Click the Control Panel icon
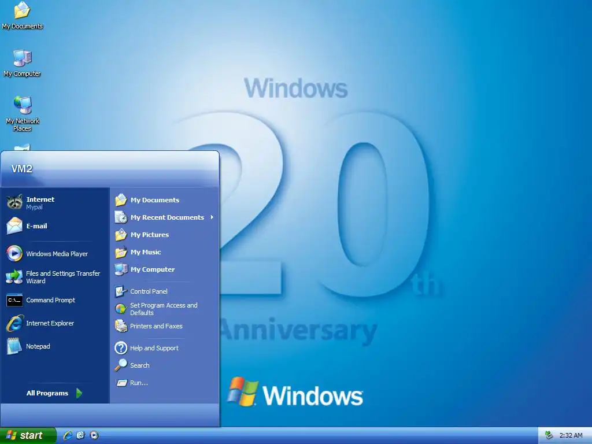 click(x=121, y=291)
